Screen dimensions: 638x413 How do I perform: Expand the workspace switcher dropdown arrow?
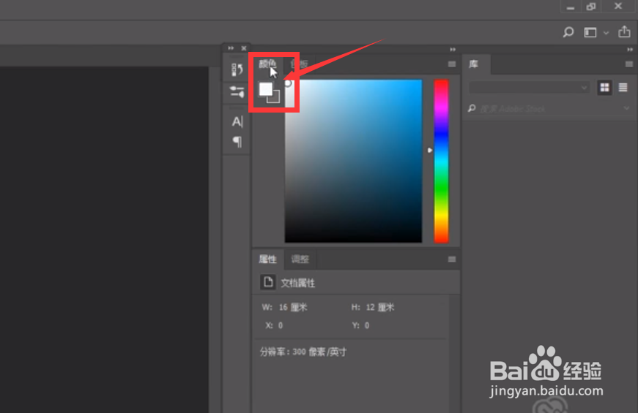click(x=606, y=33)
